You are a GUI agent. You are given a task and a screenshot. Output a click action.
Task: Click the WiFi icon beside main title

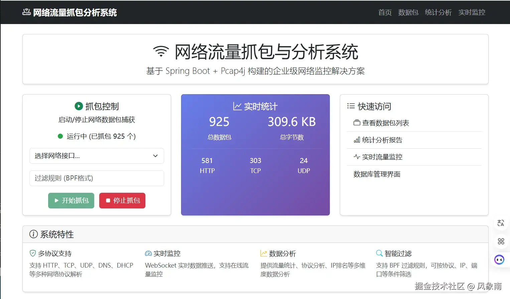[161, 51]
